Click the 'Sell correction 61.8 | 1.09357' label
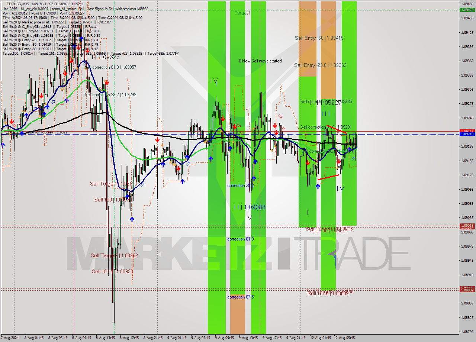This screenshot has height=342, width=476. [x=111, y=67]
